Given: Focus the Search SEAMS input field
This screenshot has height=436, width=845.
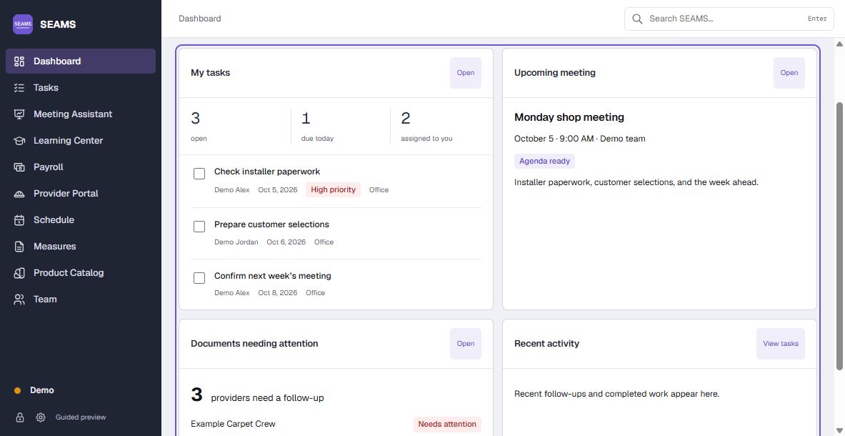Looking at the screenshot, I should coord(729,19).
